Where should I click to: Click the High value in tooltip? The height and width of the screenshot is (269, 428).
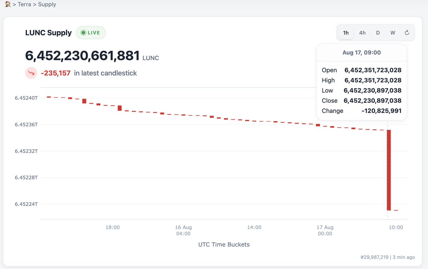(373, 80)
